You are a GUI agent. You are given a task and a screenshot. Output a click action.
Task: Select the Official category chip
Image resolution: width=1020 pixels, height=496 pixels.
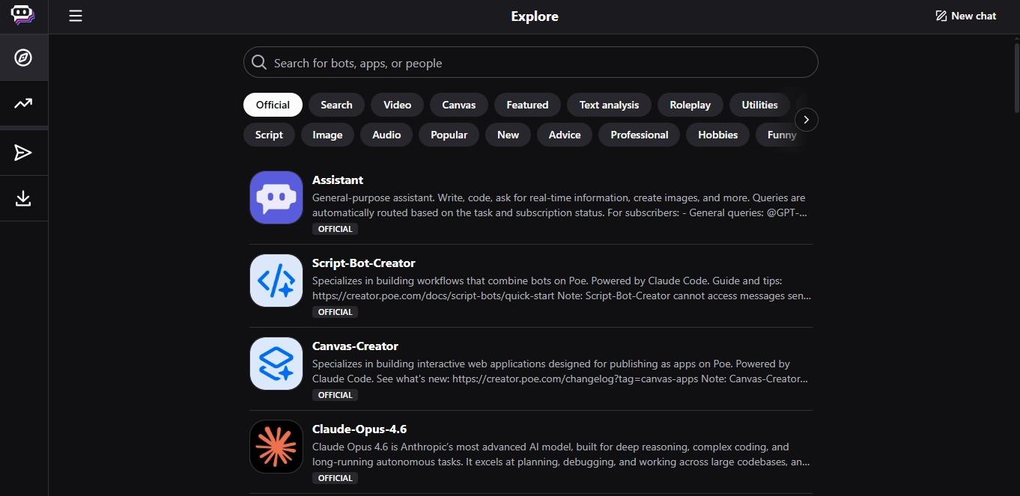click(x=273, y=105)
